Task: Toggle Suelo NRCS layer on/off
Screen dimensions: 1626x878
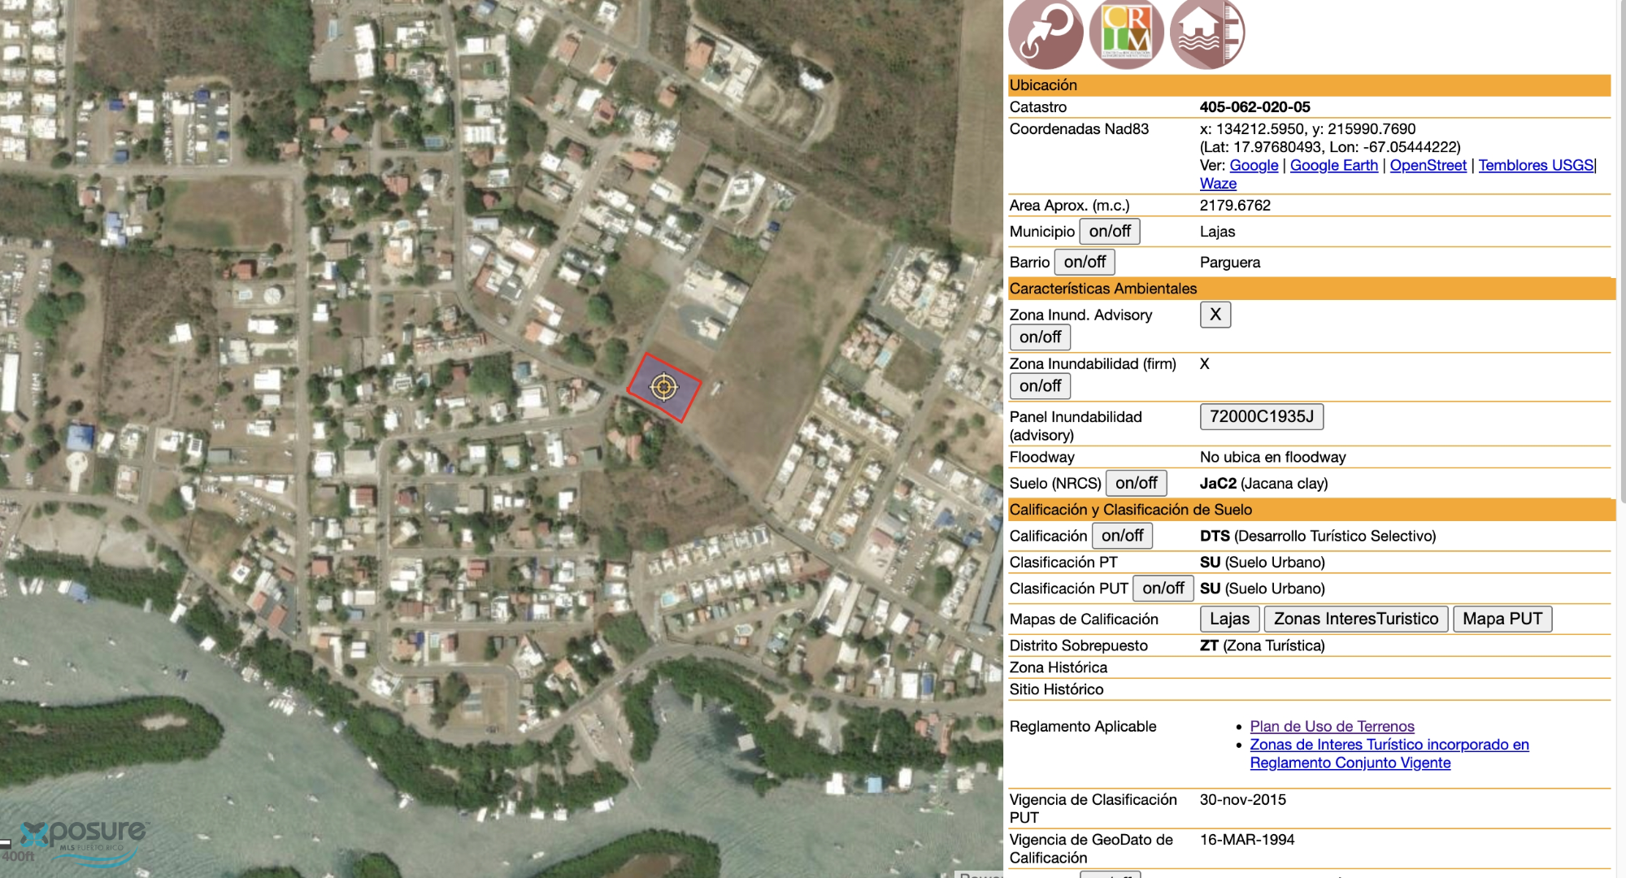Action: coord(1136,484)
